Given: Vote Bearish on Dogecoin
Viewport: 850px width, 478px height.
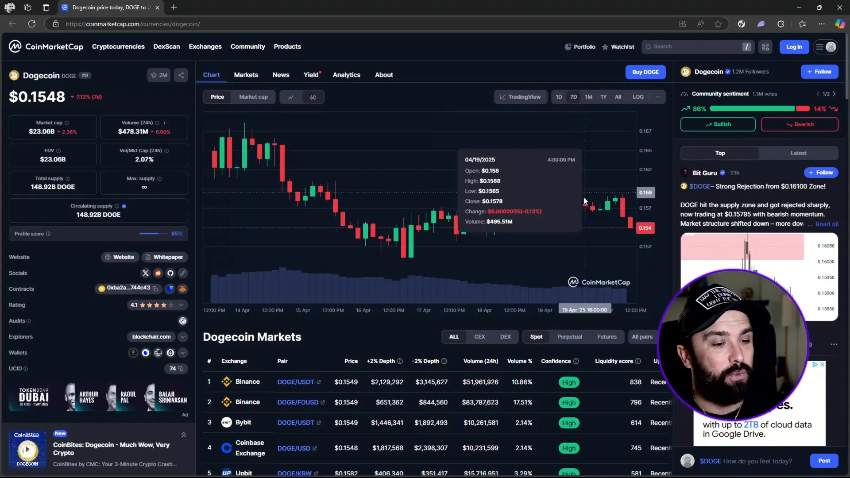Looking at the screenshot, I should click(x=799, y=124).
